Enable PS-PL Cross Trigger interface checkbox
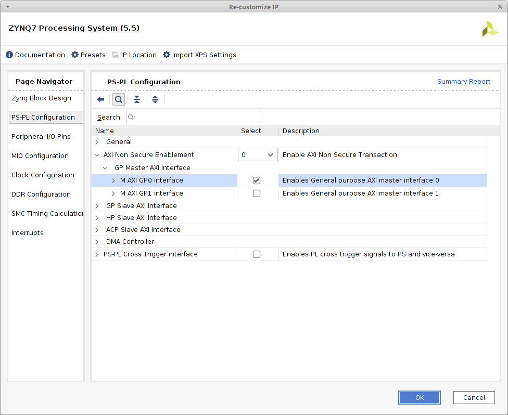The height and width of the screenshot is (415, 508). pyautogui.click(x=257, y=254)
